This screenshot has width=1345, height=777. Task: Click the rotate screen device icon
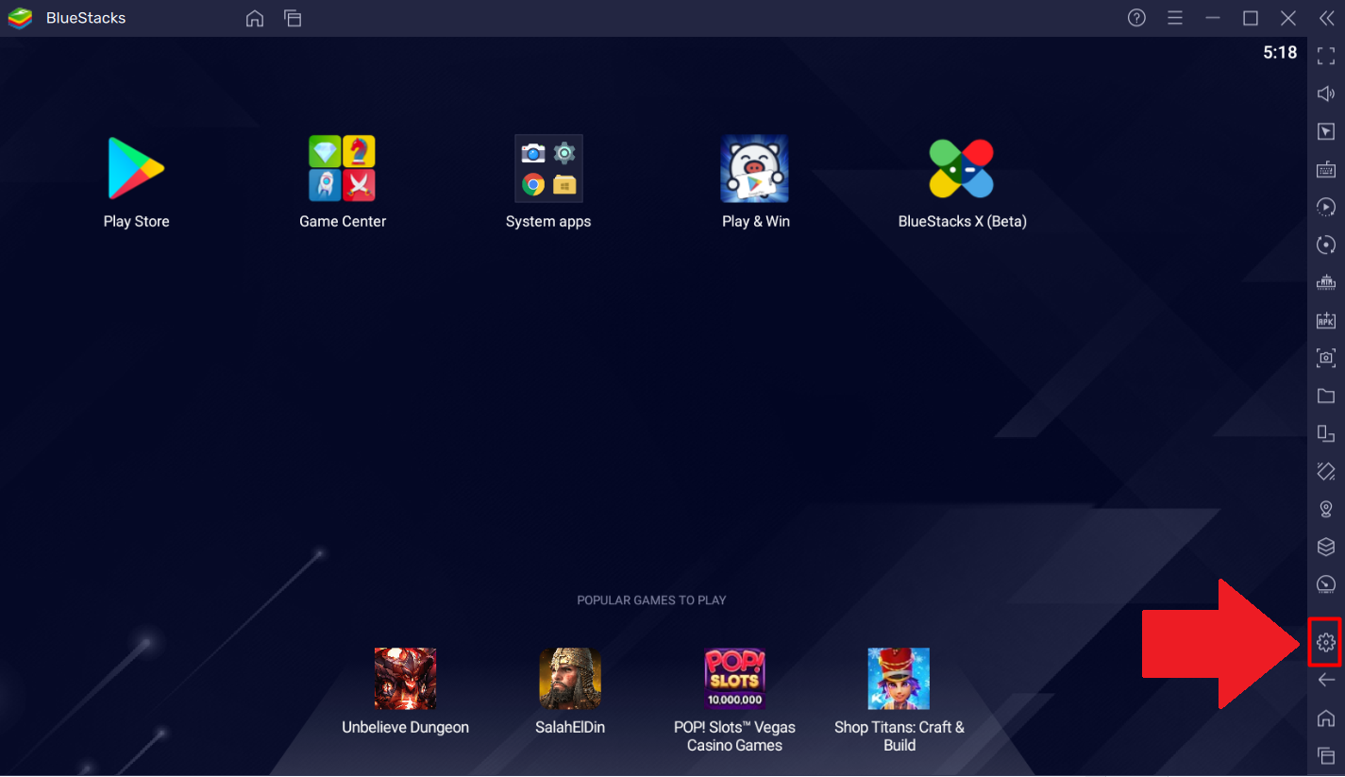click(x=1326, y=433)
